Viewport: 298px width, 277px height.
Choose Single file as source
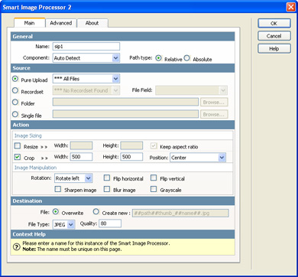(x=15, y=115)
